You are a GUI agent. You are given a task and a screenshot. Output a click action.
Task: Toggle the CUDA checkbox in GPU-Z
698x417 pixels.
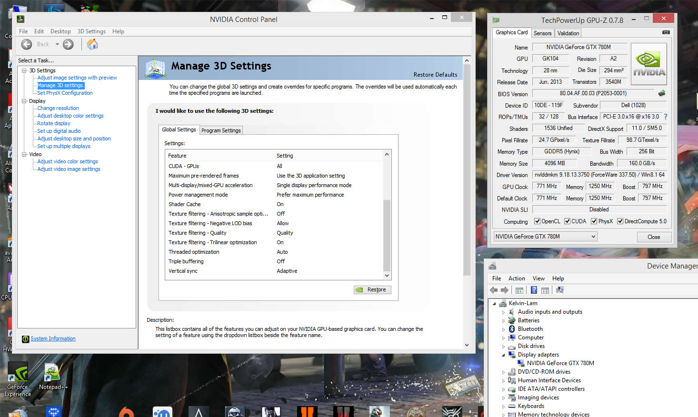(567, 221)
